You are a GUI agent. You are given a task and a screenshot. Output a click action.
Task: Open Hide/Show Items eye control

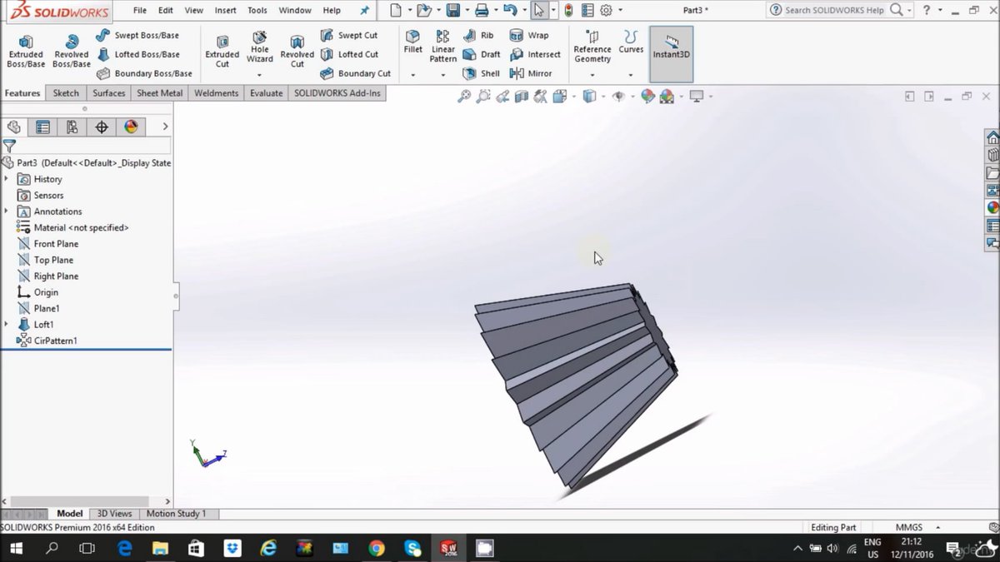pos(620,96)
